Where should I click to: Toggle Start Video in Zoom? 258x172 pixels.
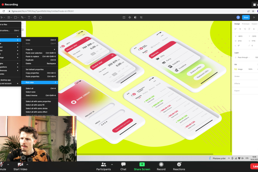click(20, 166)
